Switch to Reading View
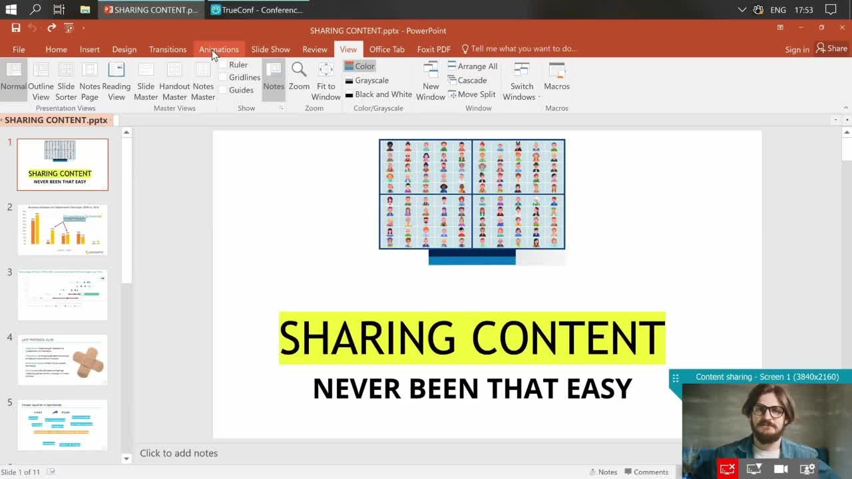Image resolution: width=852 pixels, height=479 pixels. [116, 79]
